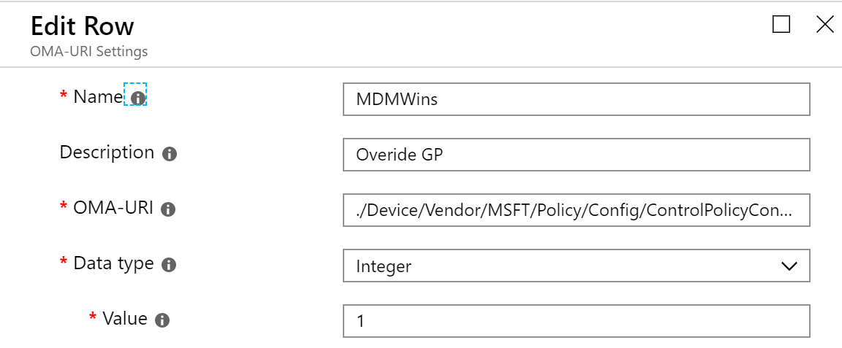Screen dimensions: 842x348
Task: Close the Edit Row panel
Action: [x=824, y=25]
